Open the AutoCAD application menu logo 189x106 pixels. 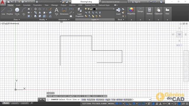(x=3, y=3)
